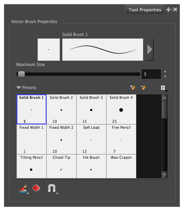Collapse the Presets section triangle

(19, 87)
